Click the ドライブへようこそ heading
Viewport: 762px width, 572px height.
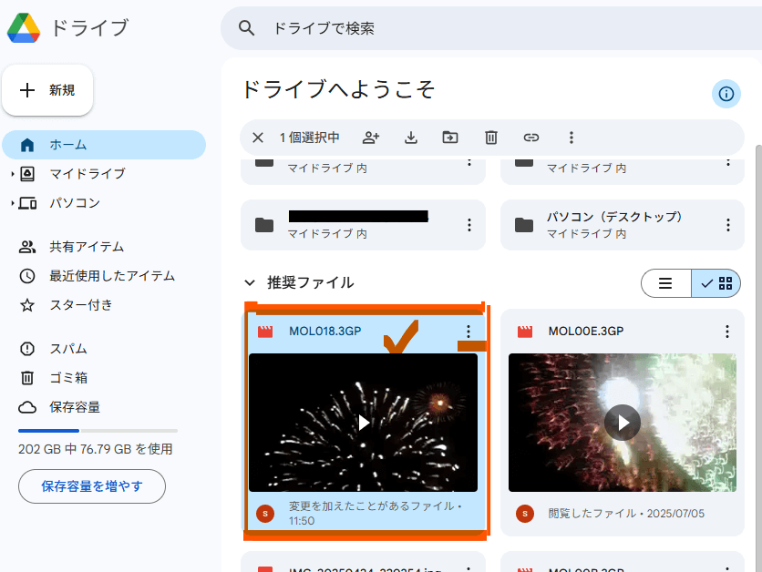pyautogui.click(x=338, y=89)
